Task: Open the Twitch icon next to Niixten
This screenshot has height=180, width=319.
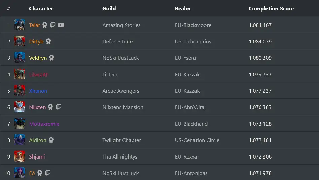Action: (59, 107)
